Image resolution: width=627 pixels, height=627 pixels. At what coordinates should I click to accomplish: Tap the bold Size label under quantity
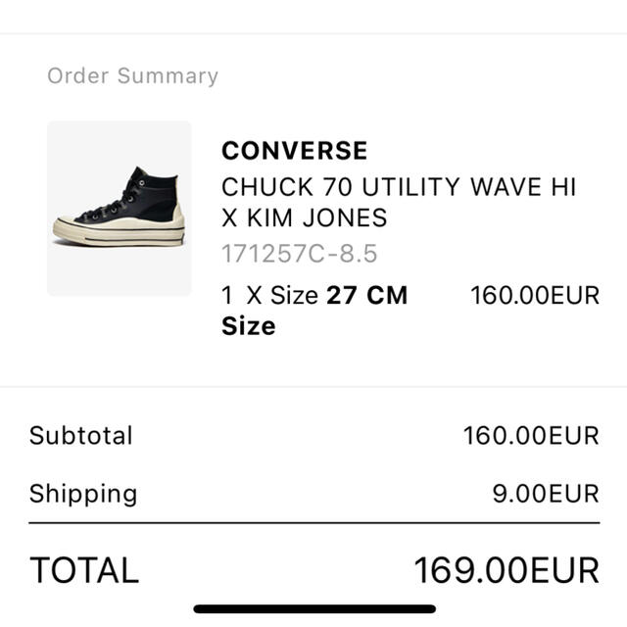(249, 326)
